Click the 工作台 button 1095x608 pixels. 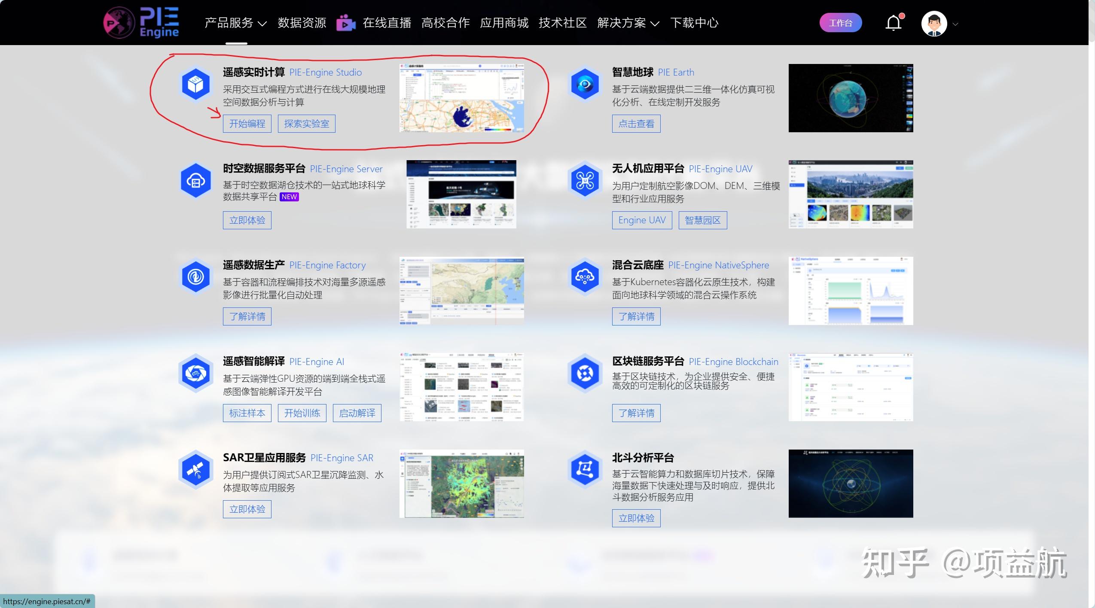click(x=840, y=22)
